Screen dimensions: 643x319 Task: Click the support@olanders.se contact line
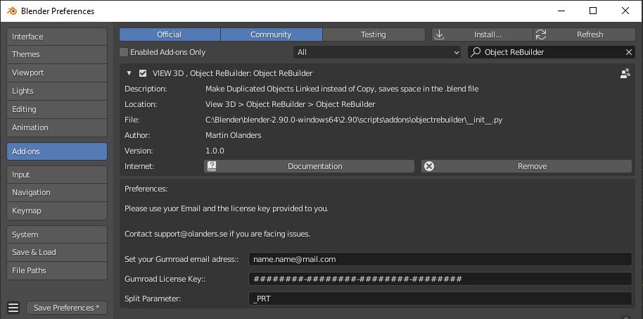coord(217,234)
